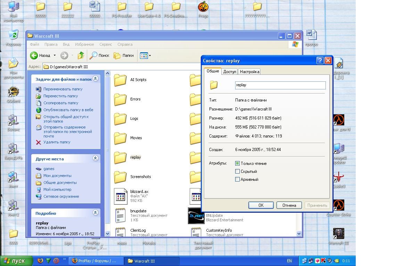
Task: Switch to the Настройка tab
Action: pos(249,72)
